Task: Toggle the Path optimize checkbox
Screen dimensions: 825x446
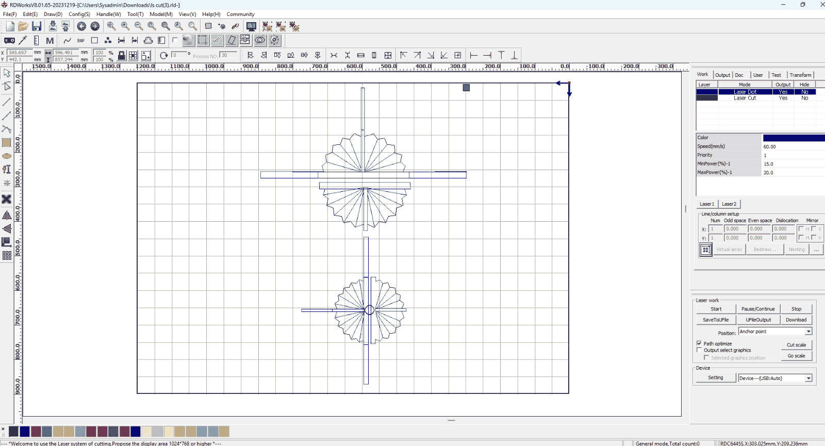Action: pos(699,343)
